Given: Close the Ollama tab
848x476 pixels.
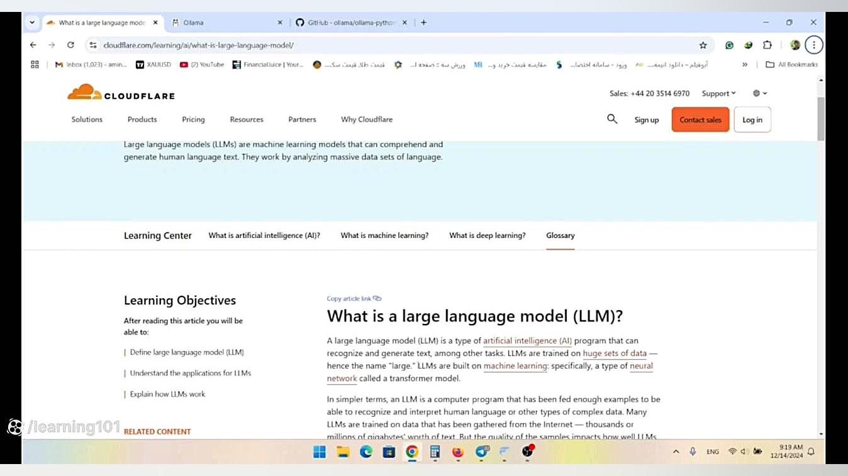Looking at the screenshot, I should click(x=280, y=23).
